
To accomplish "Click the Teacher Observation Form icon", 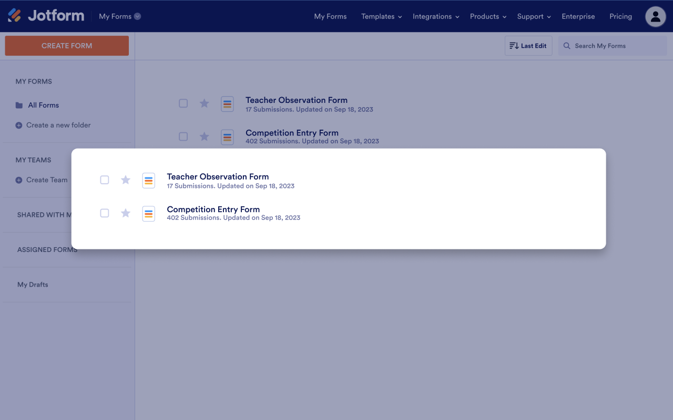I will pyautogui.click(x=149, y=180).
